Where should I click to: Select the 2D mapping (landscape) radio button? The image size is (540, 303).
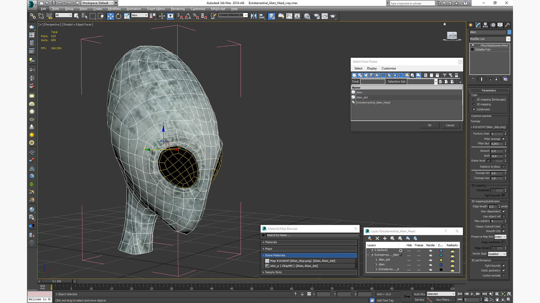[474, 100]
